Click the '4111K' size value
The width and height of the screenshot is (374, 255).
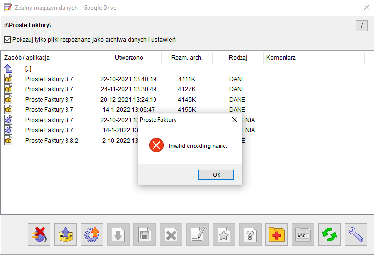coord(187,79)
